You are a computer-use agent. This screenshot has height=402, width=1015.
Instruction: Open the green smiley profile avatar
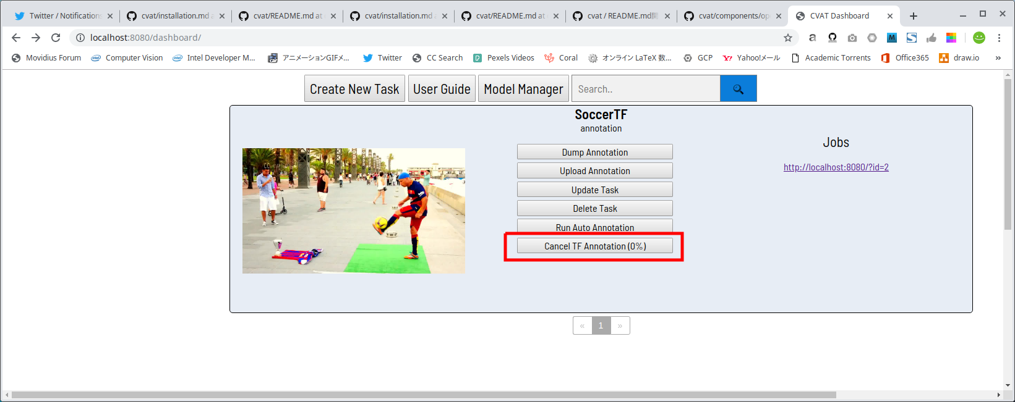(979, 38)
